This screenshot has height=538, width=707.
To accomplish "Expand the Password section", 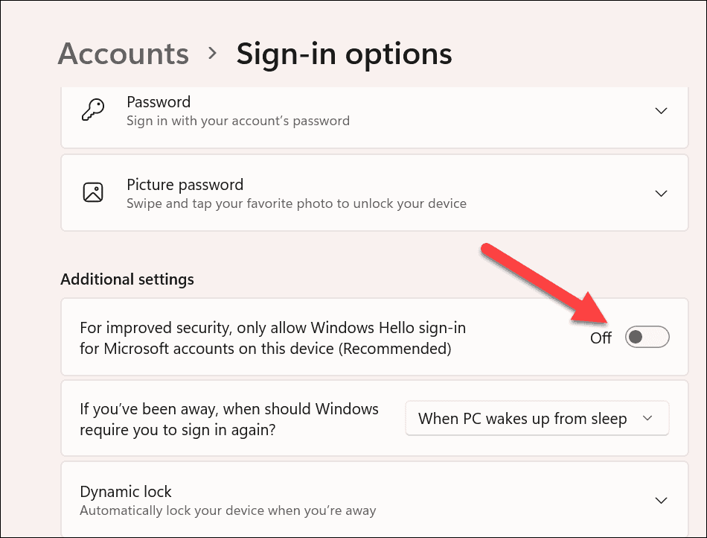I will coord(661,109).
